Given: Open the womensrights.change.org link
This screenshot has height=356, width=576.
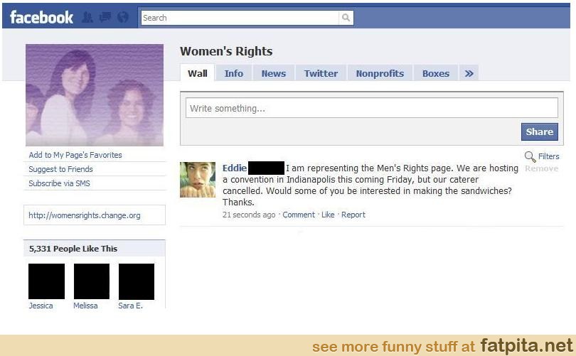Looking at the screenshot, I should pos(85,215).
